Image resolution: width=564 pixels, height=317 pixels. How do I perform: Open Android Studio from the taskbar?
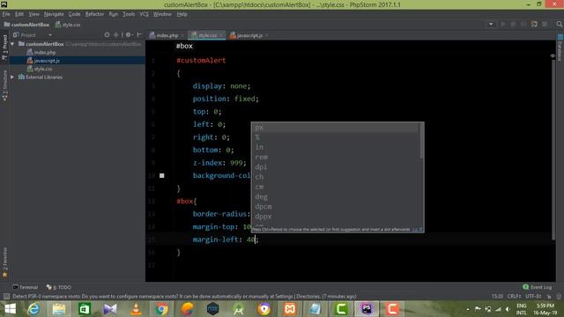point(239,309)
